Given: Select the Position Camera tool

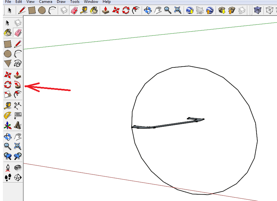Looking at the screenshot, I should point(8,168).
